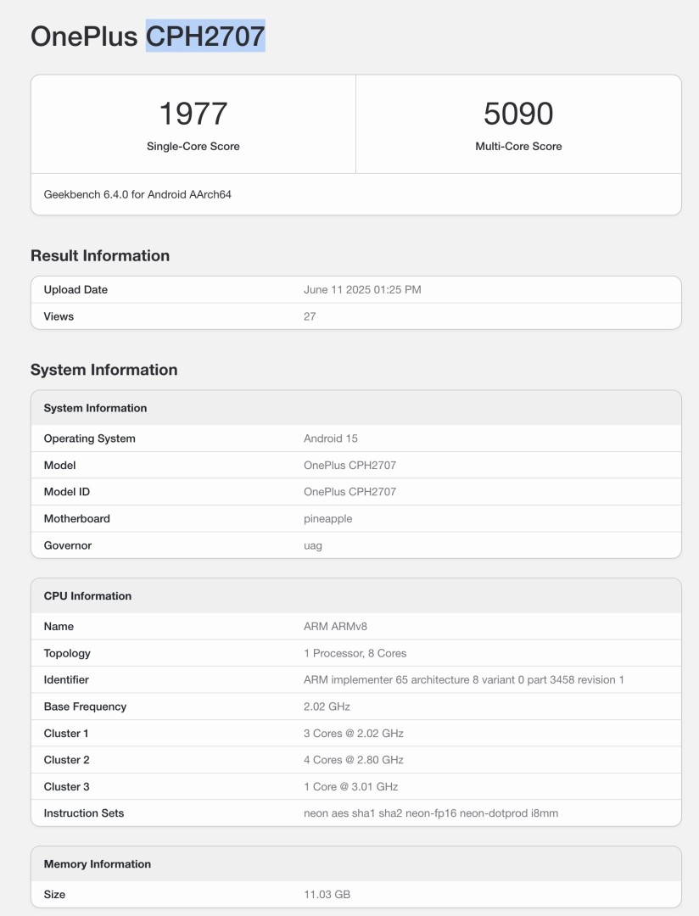Click the OnePlus CPH2707 value in Model ID row

click(349, 492)
